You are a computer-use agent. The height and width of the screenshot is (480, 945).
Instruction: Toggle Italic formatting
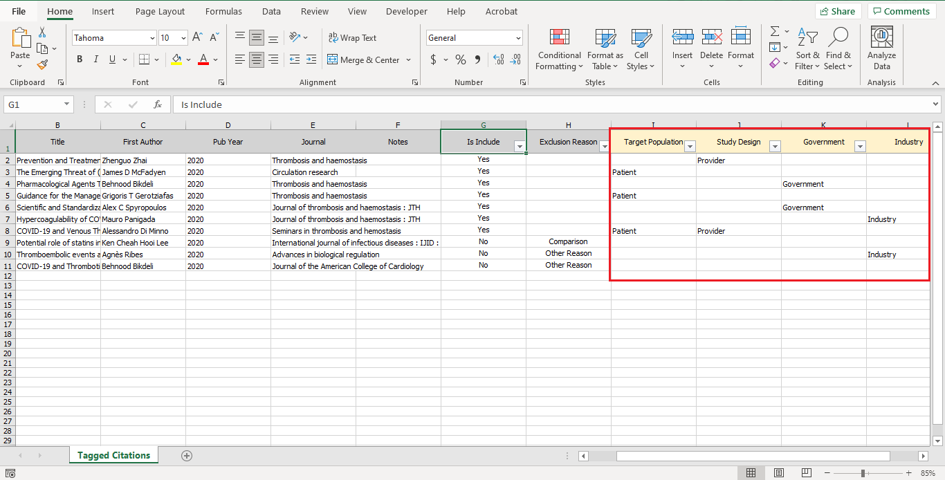click(x=96, y=59)
